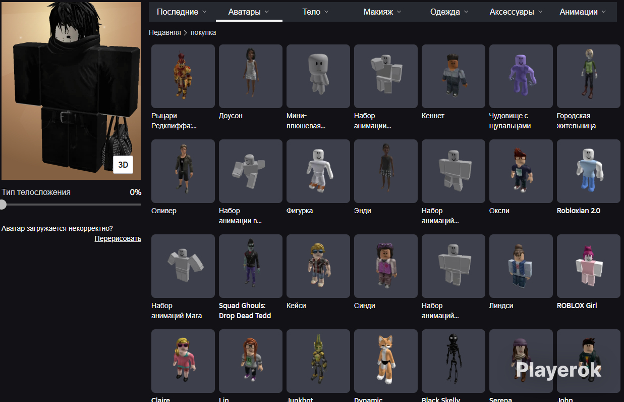Choose the Мини-плюшевая avatar thumbnail
This screenshot has width=624, height=402.
[318, 76]
